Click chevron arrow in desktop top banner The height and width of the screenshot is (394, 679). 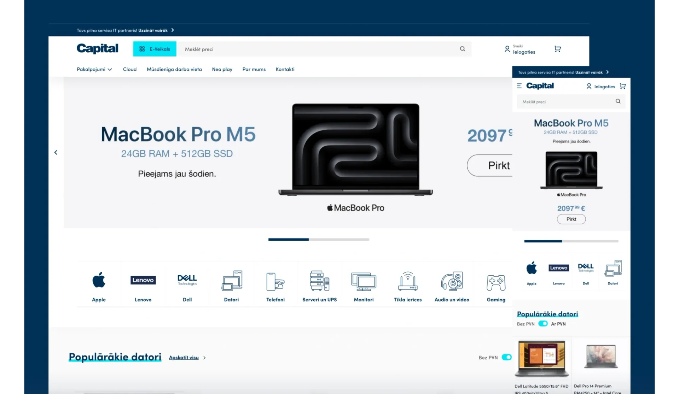pyautogui.click(x=173, y=30)
